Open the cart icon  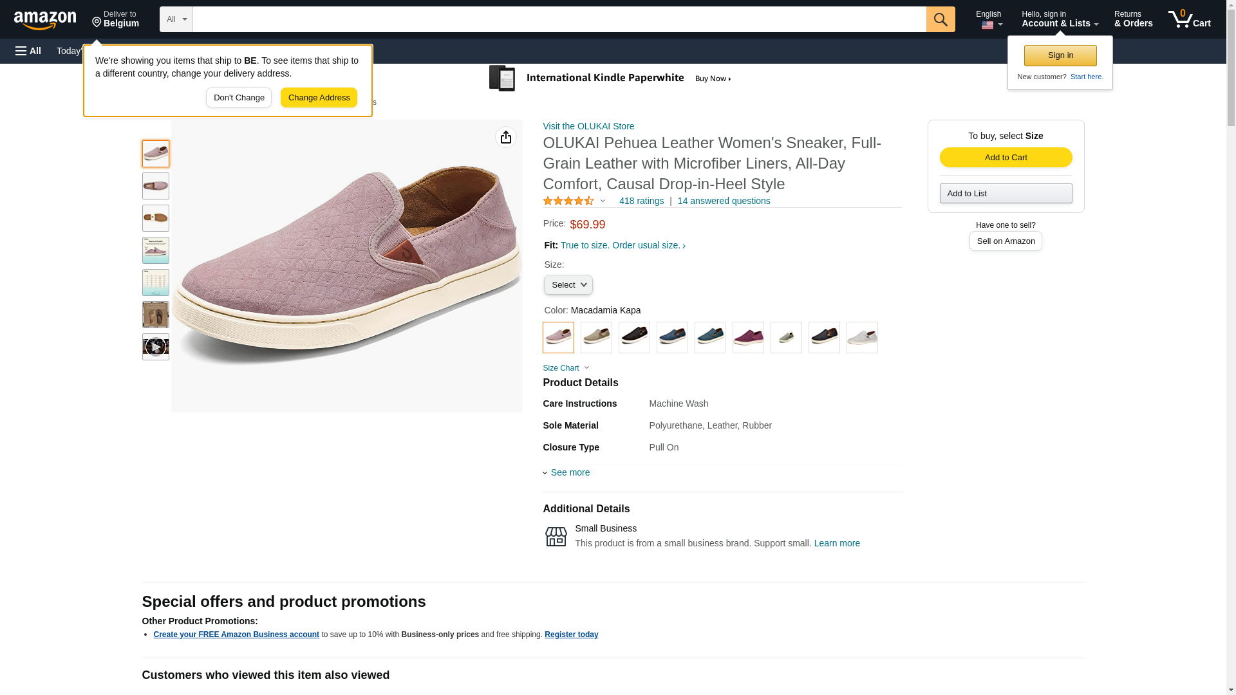click(x=1188, y=19)
